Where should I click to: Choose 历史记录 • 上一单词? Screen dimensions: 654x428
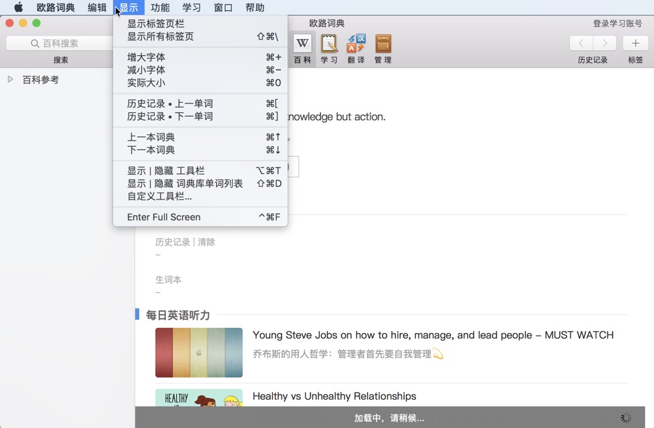coord(200,103)
